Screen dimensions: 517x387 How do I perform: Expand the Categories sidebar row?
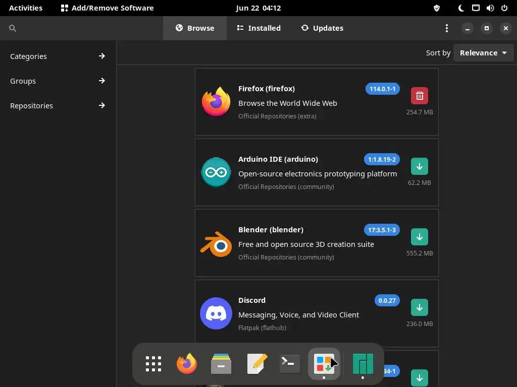pyautogui.click(x=58, y=56)
